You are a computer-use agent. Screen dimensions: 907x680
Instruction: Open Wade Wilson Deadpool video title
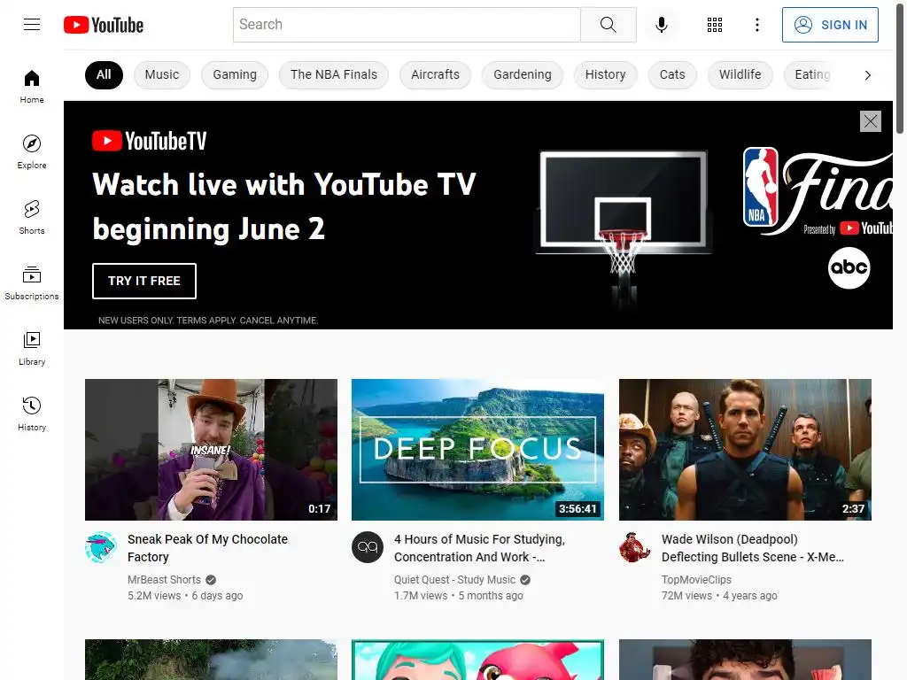point(753,548)
